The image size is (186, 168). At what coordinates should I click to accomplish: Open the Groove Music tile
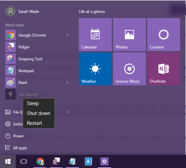(129, 69)
